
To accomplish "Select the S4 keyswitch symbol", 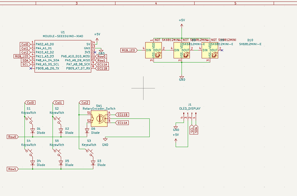I will 29,153.
